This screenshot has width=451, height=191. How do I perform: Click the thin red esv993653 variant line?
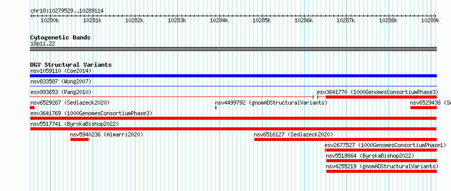pyautogui.click(x=172, y=97)
